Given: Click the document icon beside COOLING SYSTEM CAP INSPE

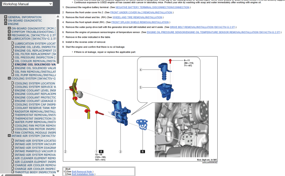Looking at the screenshot, I should [13, 104].
